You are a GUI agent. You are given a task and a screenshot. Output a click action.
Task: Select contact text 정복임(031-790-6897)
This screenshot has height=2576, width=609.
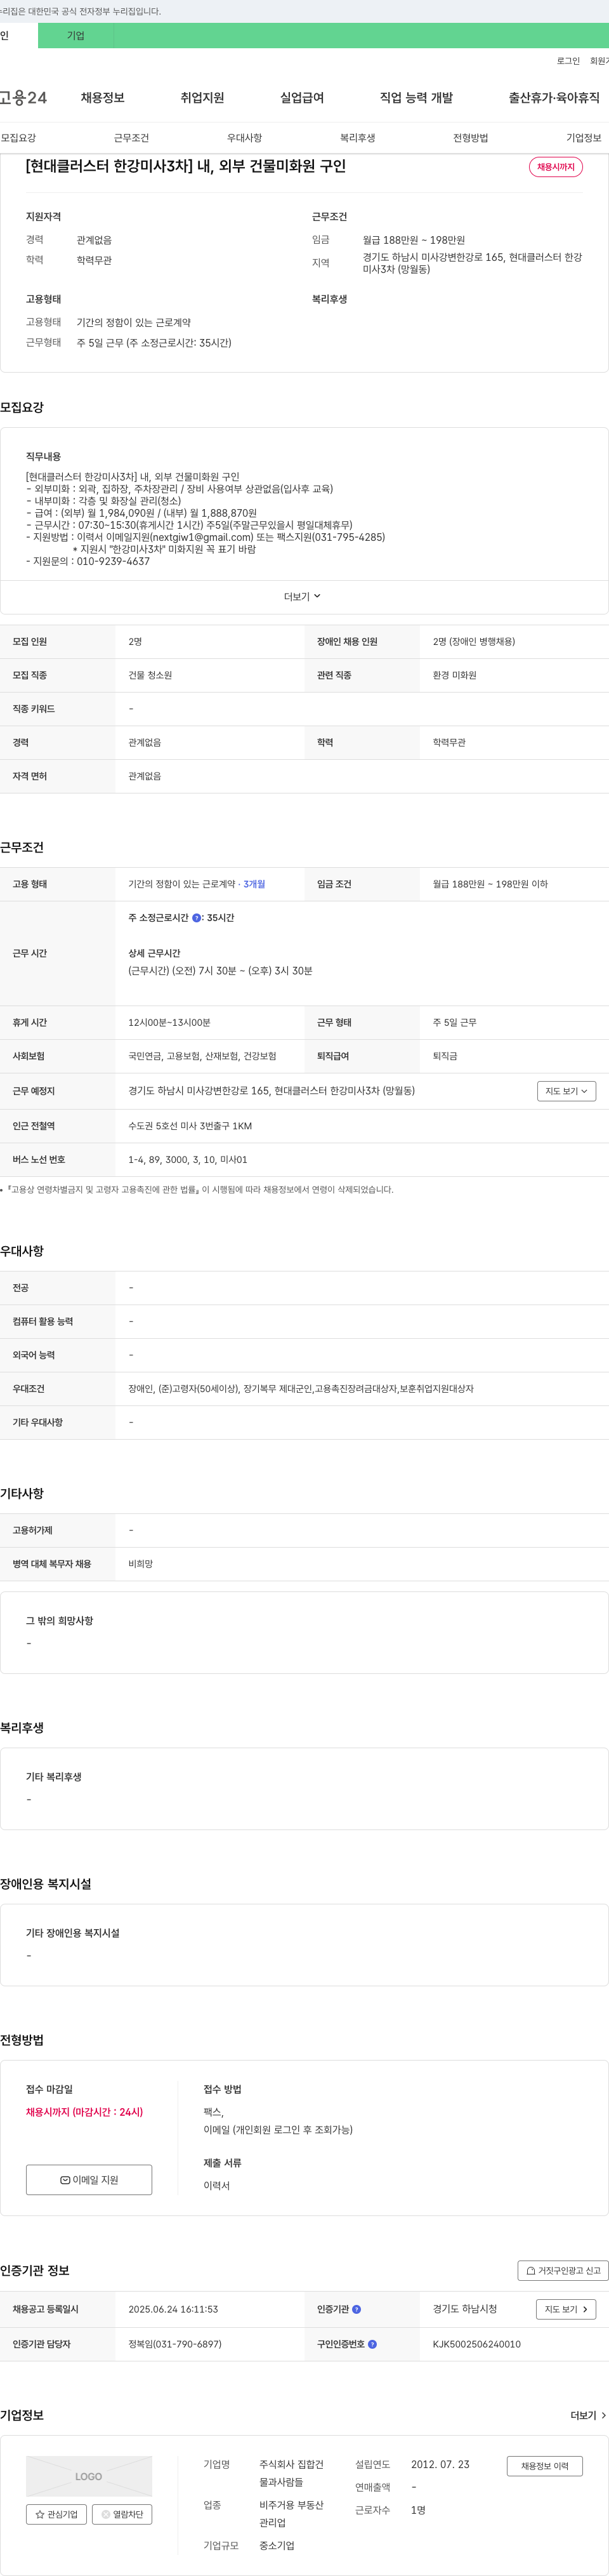click(175, 2344)
